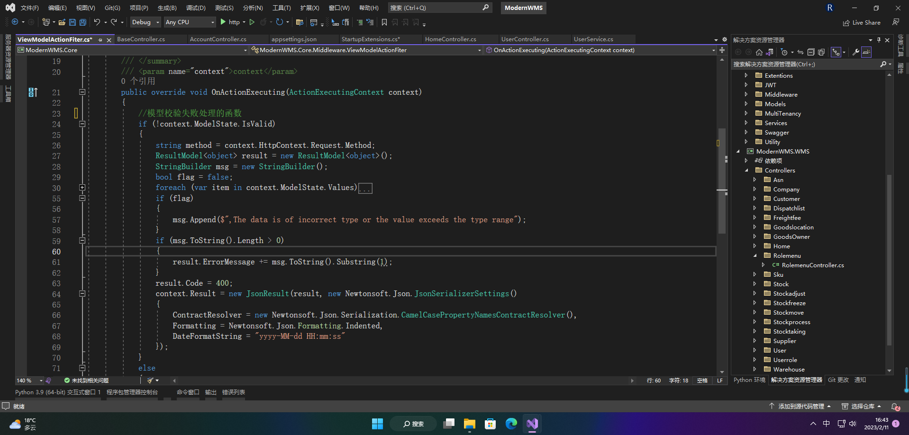This screenshot has width=909, height=435.
Task: Open the Git(G) menu
Action: (112, 8)
